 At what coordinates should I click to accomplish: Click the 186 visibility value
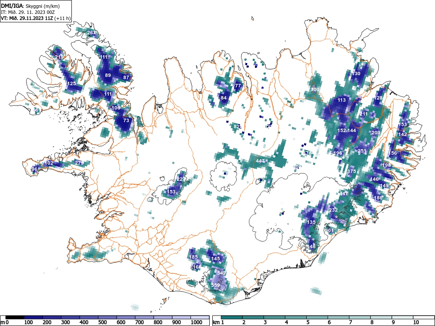point(378,198)
